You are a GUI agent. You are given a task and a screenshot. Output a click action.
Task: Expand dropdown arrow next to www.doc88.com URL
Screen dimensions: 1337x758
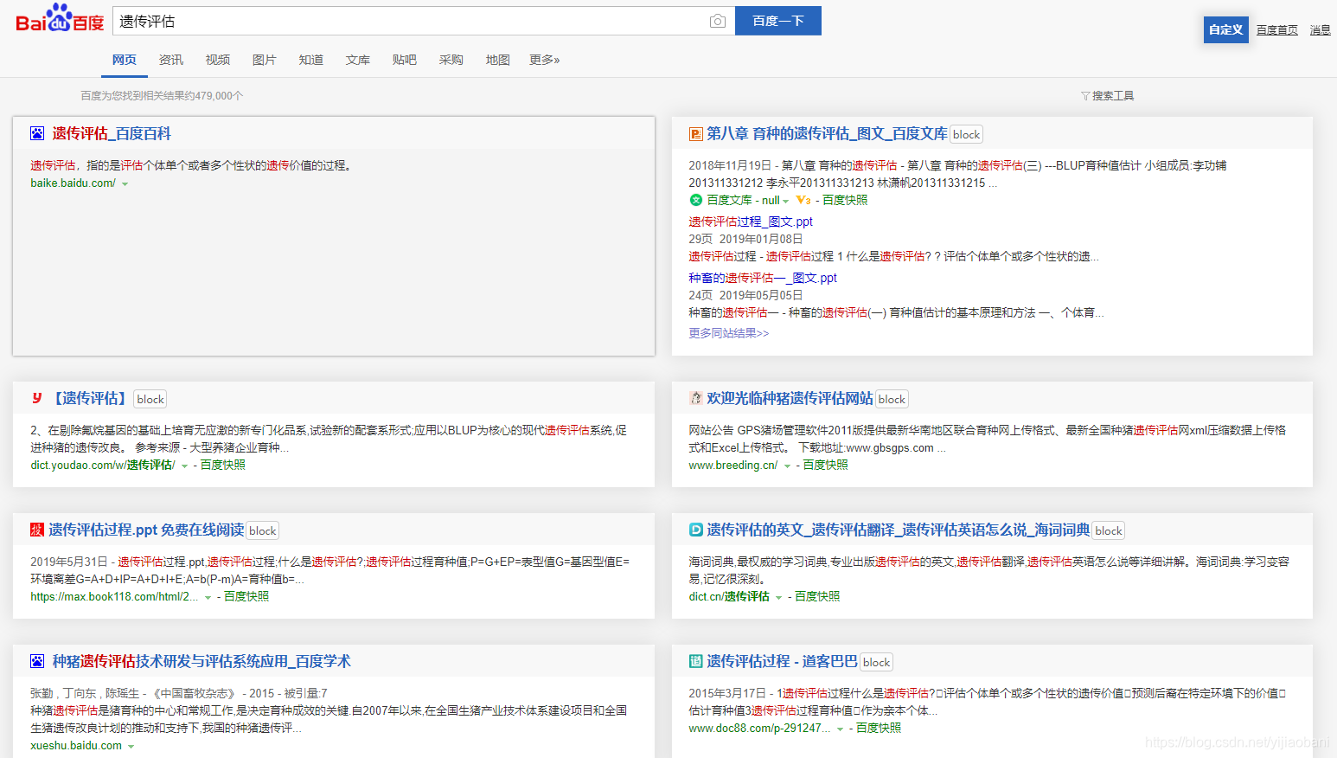[840, 729]
